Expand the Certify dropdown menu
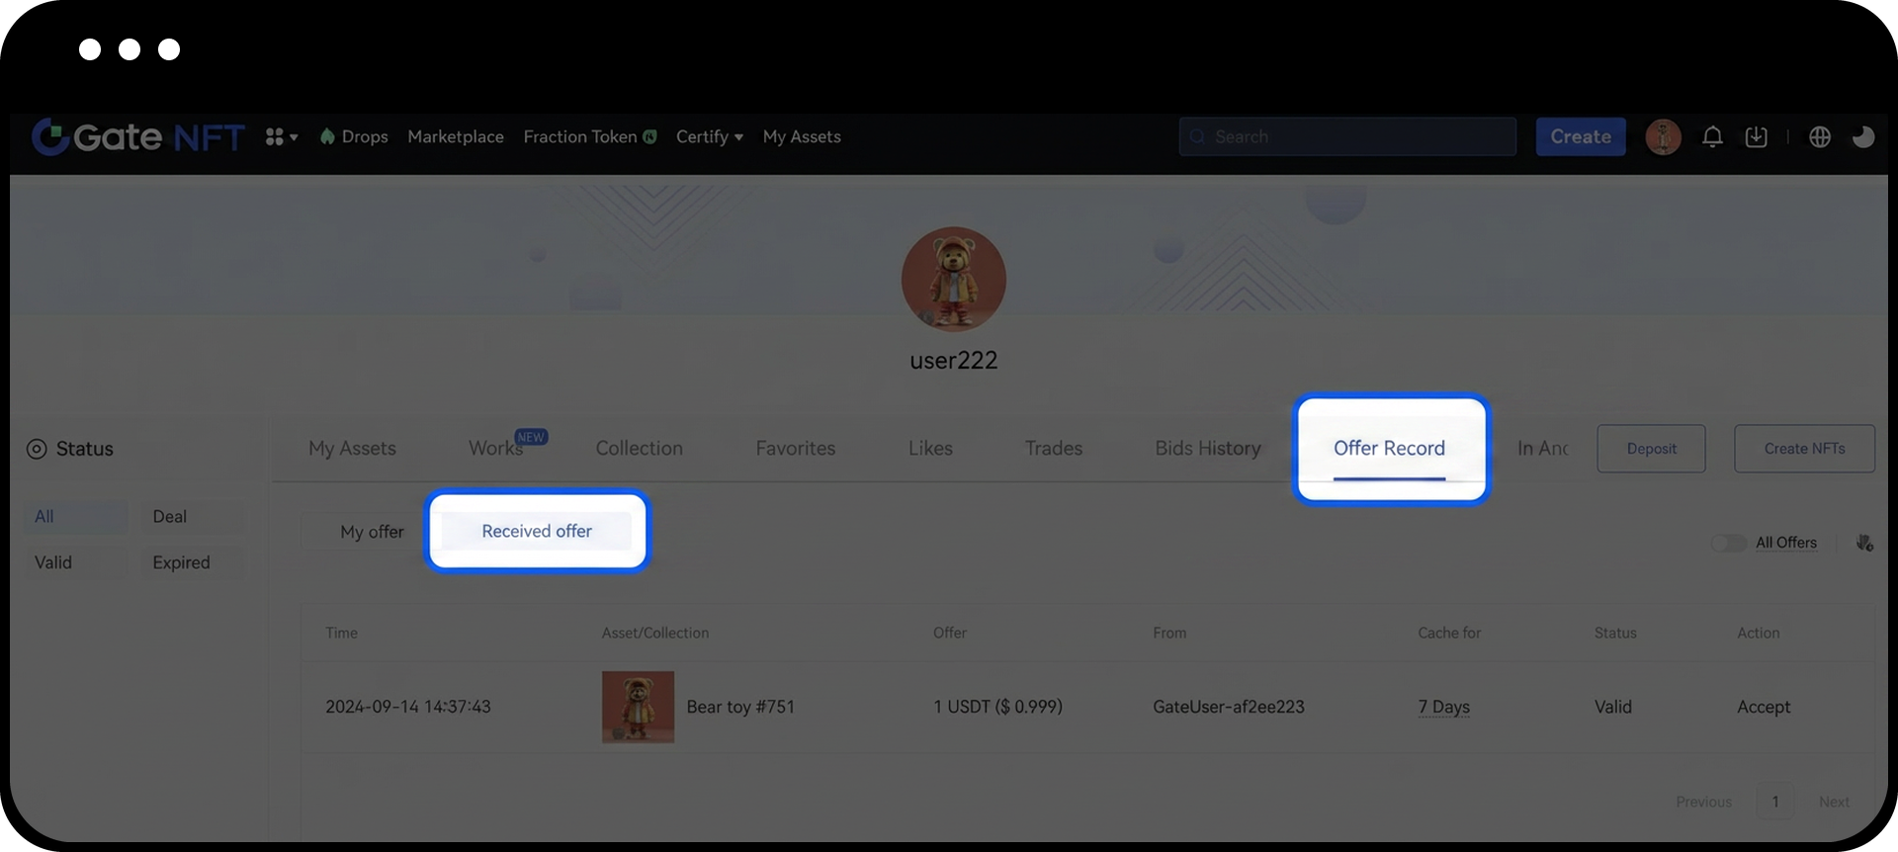Viewport: 1898px width, 852px height. point(709,137)
